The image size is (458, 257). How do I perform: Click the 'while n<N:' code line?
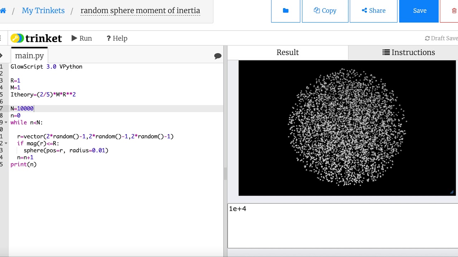click(26, 122)
